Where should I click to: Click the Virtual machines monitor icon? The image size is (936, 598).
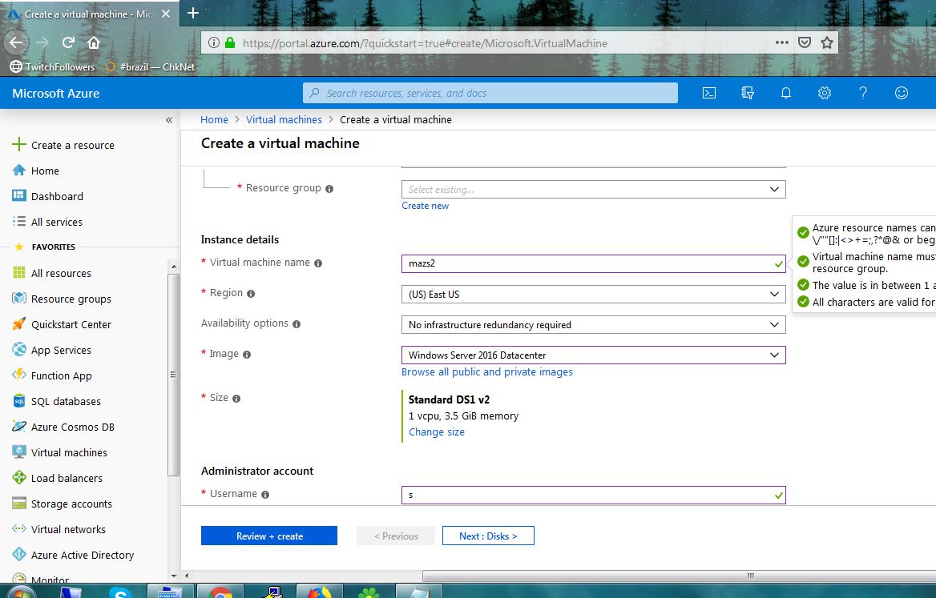pos(19,452)
